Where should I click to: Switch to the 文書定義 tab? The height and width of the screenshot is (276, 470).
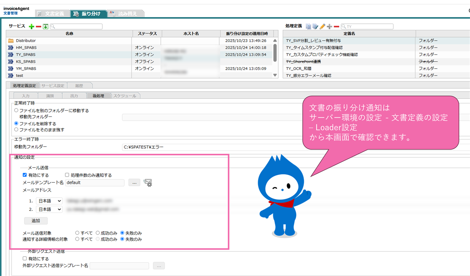coord(53,14)
